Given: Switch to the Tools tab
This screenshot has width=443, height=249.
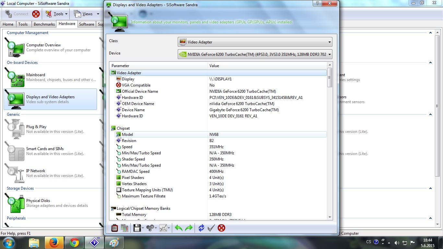Looking at the screenshot, I should 23,24.
